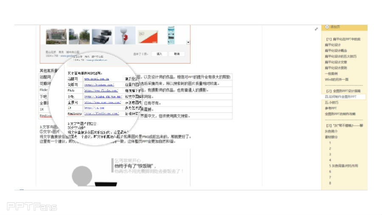Open the www.zcool.com.cn link

[97, 79]
